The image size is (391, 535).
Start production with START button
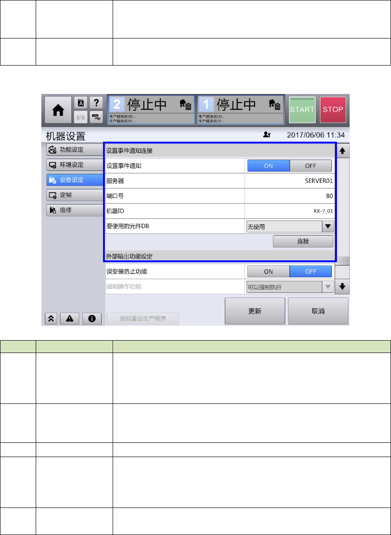coord(302,110)
